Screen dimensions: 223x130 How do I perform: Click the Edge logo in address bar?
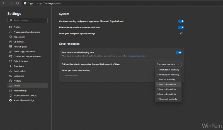pyautogui.click(x=25, y=3)
